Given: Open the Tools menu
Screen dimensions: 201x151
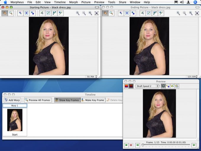Looking at the screenshot, I should tap(111, 2).
